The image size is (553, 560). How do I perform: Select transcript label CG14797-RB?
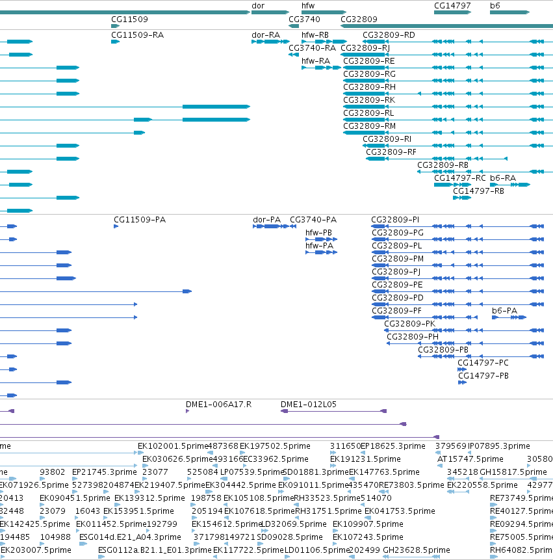pos(478,191)
